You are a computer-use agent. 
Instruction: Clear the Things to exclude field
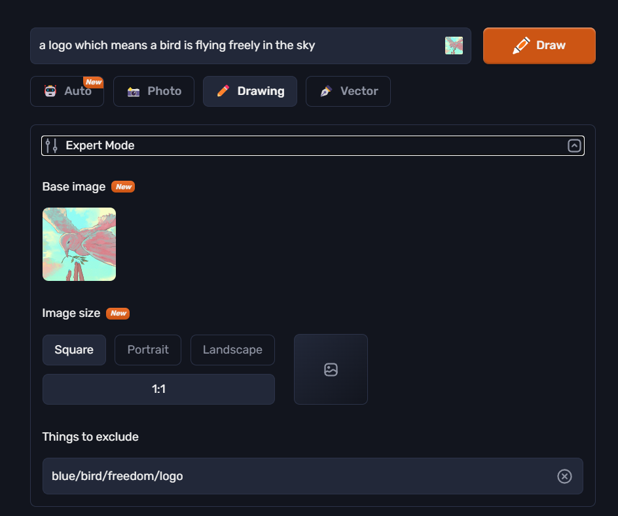(564, 476)
